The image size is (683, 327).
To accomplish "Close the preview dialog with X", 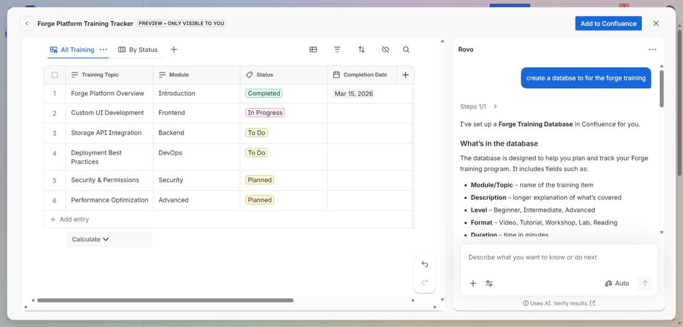I will [656, 23].
